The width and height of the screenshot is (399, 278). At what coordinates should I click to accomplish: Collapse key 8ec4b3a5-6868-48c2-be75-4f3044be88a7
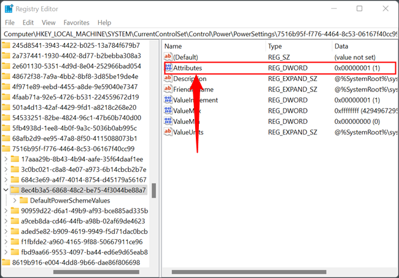(6, 190)
